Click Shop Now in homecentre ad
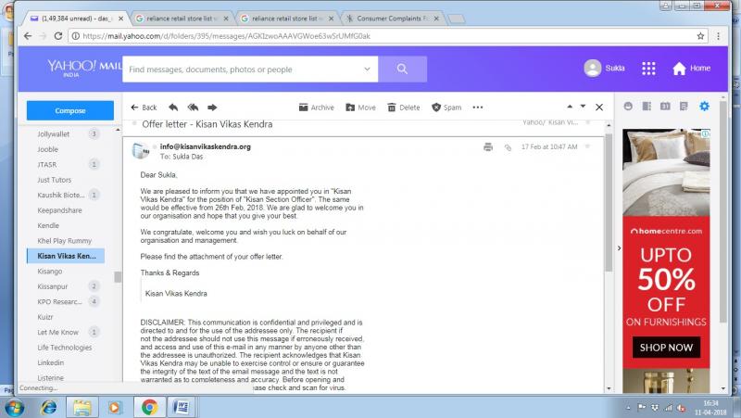 [667, 348]
